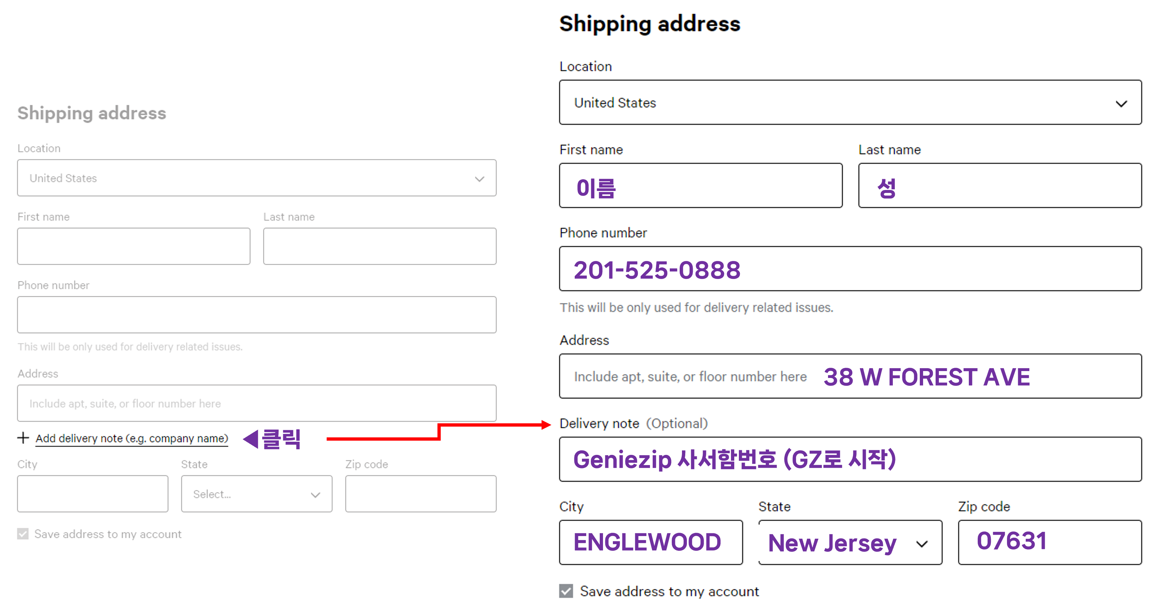Click the chevron in left United States dropdown
Screen dimensions: 1156x610
click(x=479, y=179)
